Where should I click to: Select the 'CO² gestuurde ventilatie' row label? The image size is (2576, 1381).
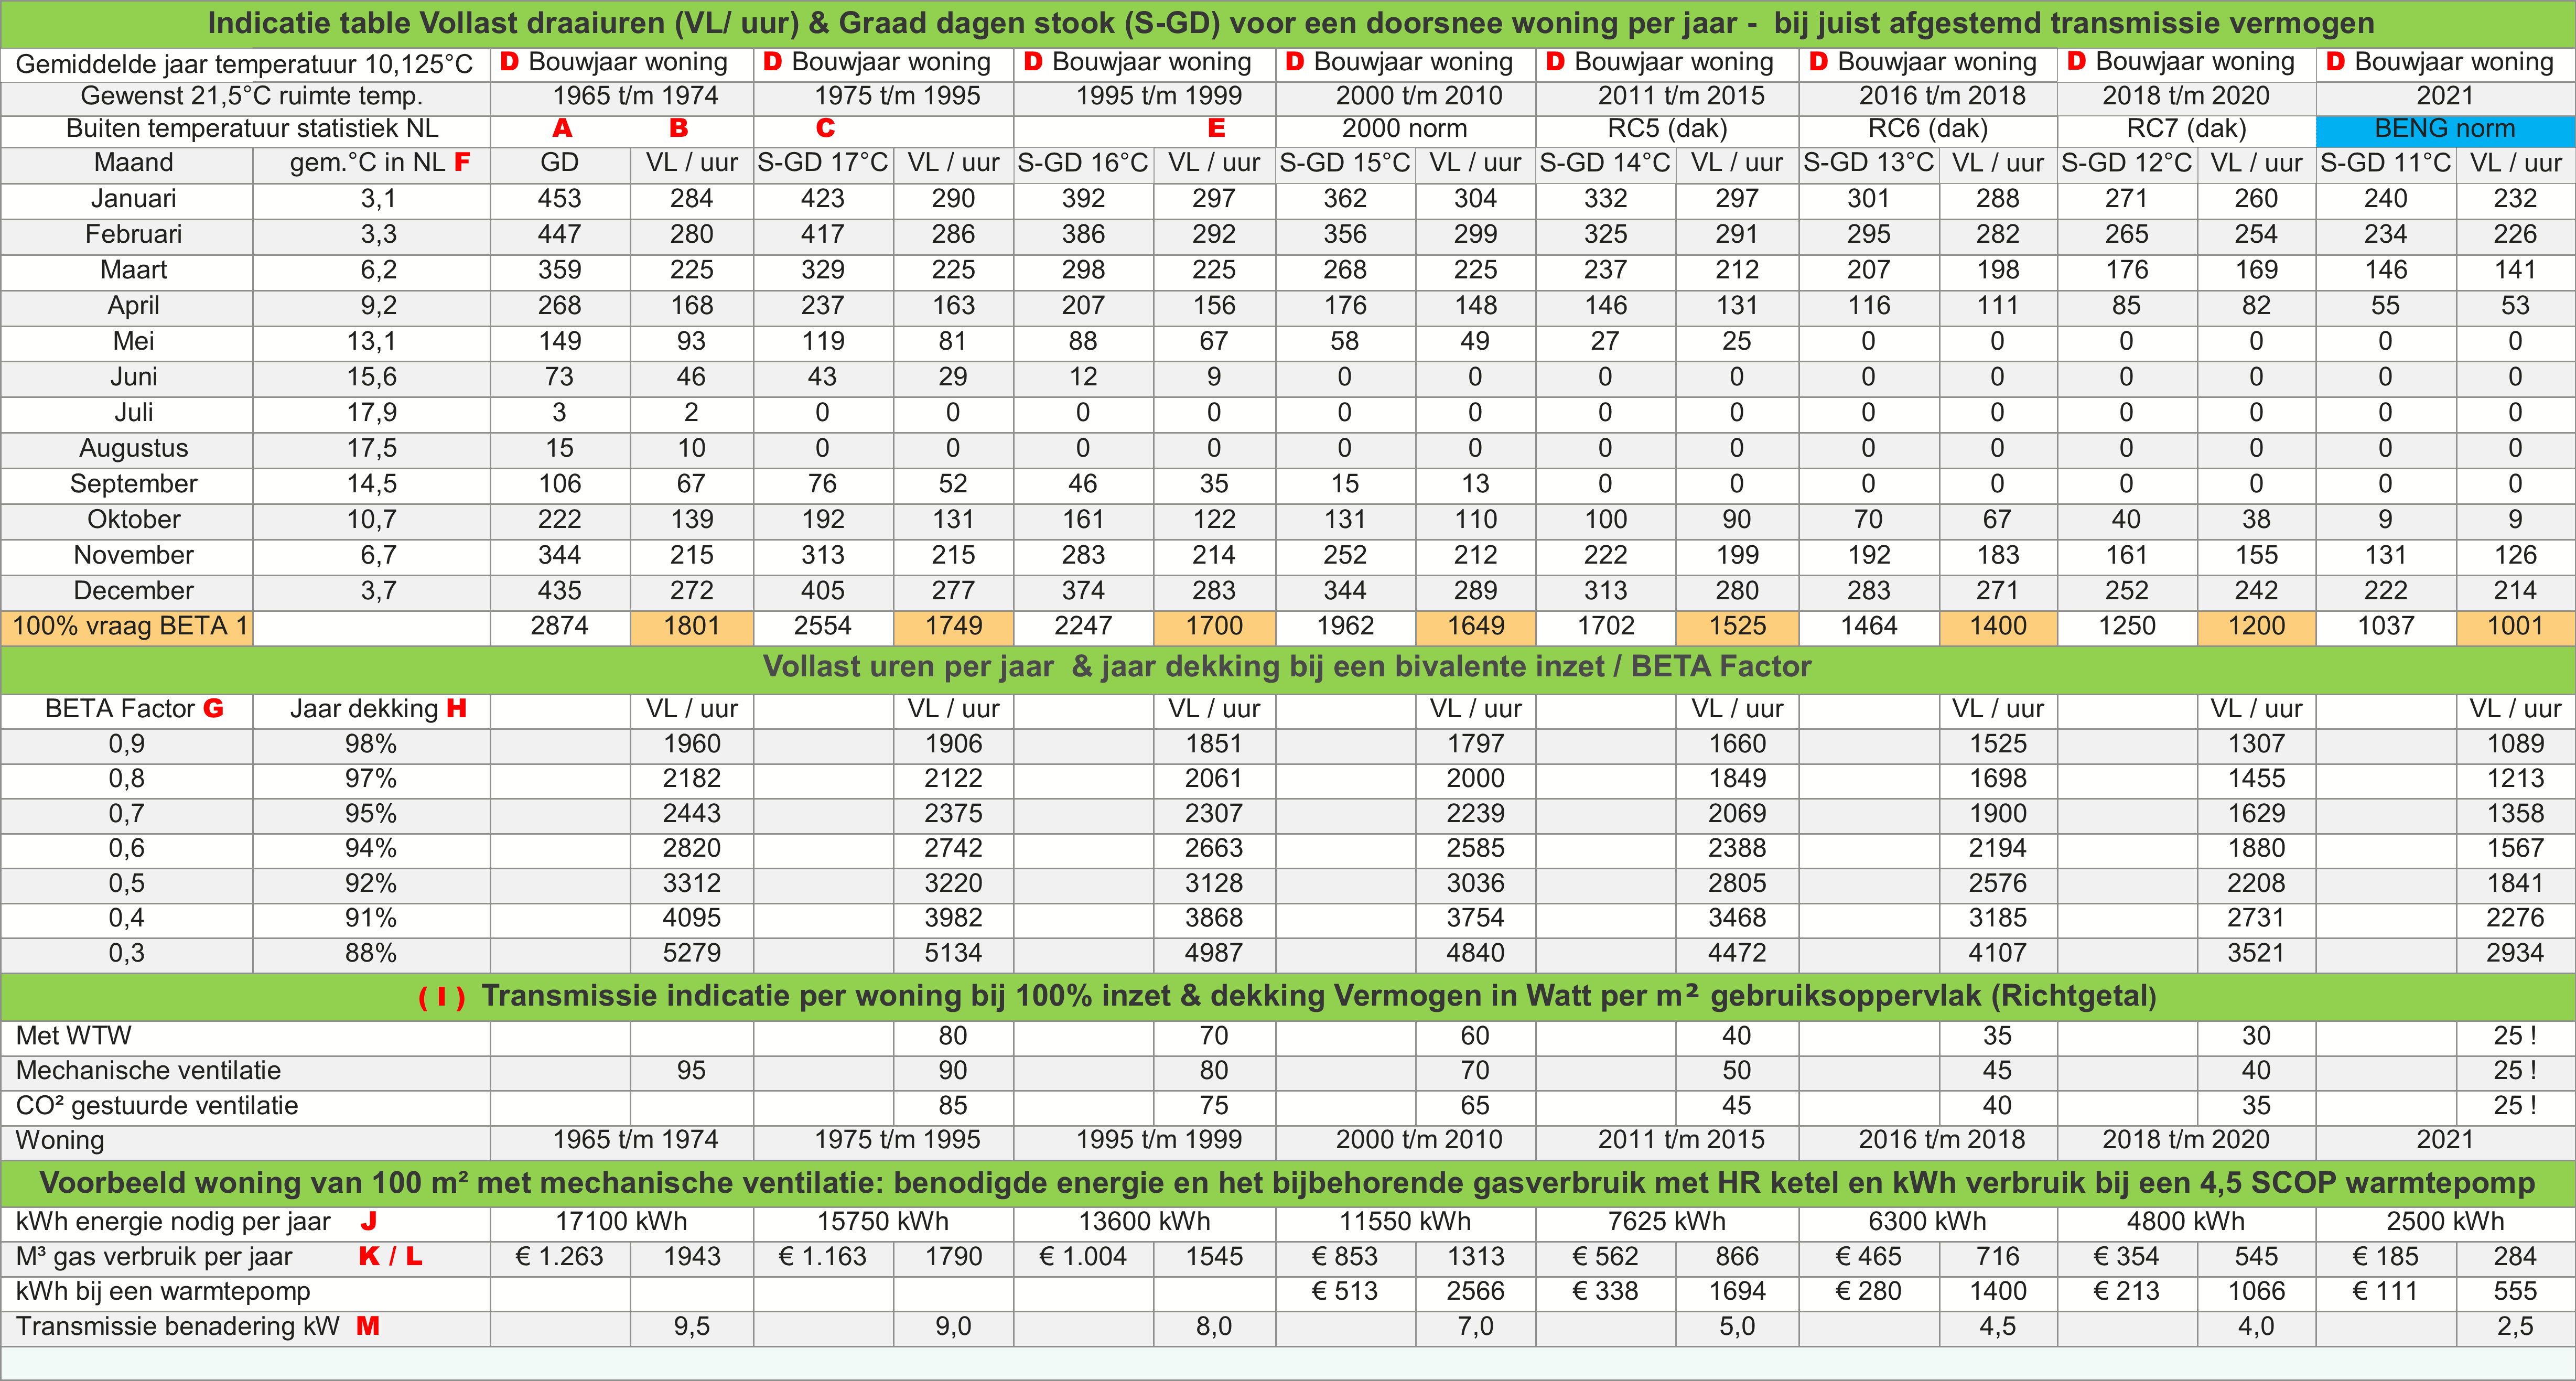(x=245, y=1107)
